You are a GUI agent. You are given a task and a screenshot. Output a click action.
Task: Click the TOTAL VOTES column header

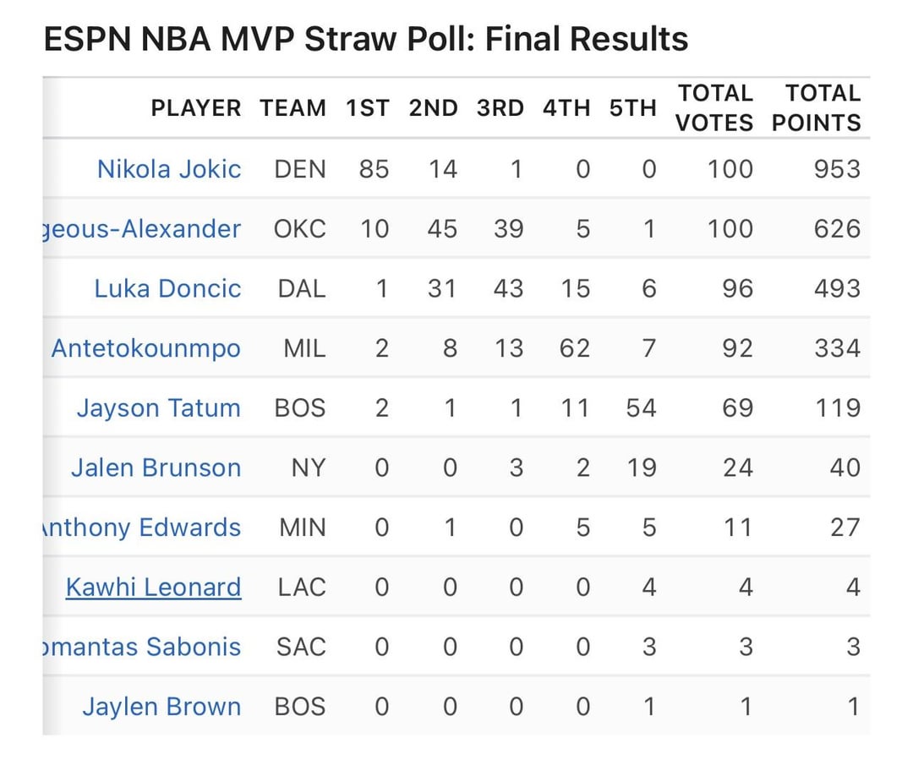(714, 108)
